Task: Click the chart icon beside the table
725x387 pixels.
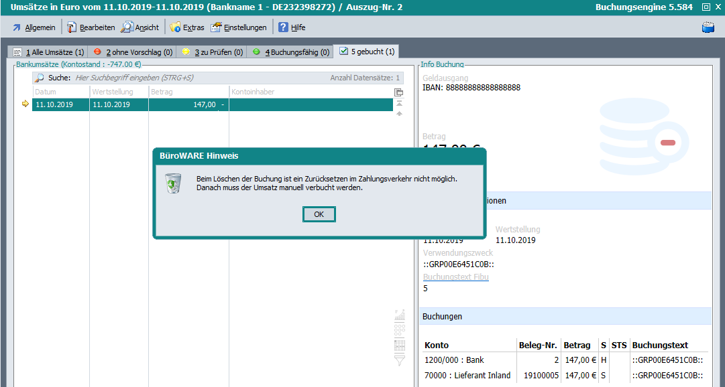Action: (400, 313)
